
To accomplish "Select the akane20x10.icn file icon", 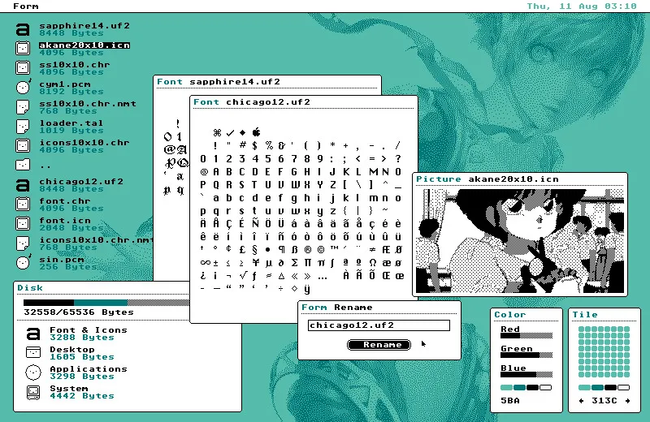I will [23, 49].
